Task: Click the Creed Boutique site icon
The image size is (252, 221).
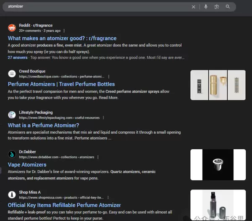Action: [x=12, y=74]
